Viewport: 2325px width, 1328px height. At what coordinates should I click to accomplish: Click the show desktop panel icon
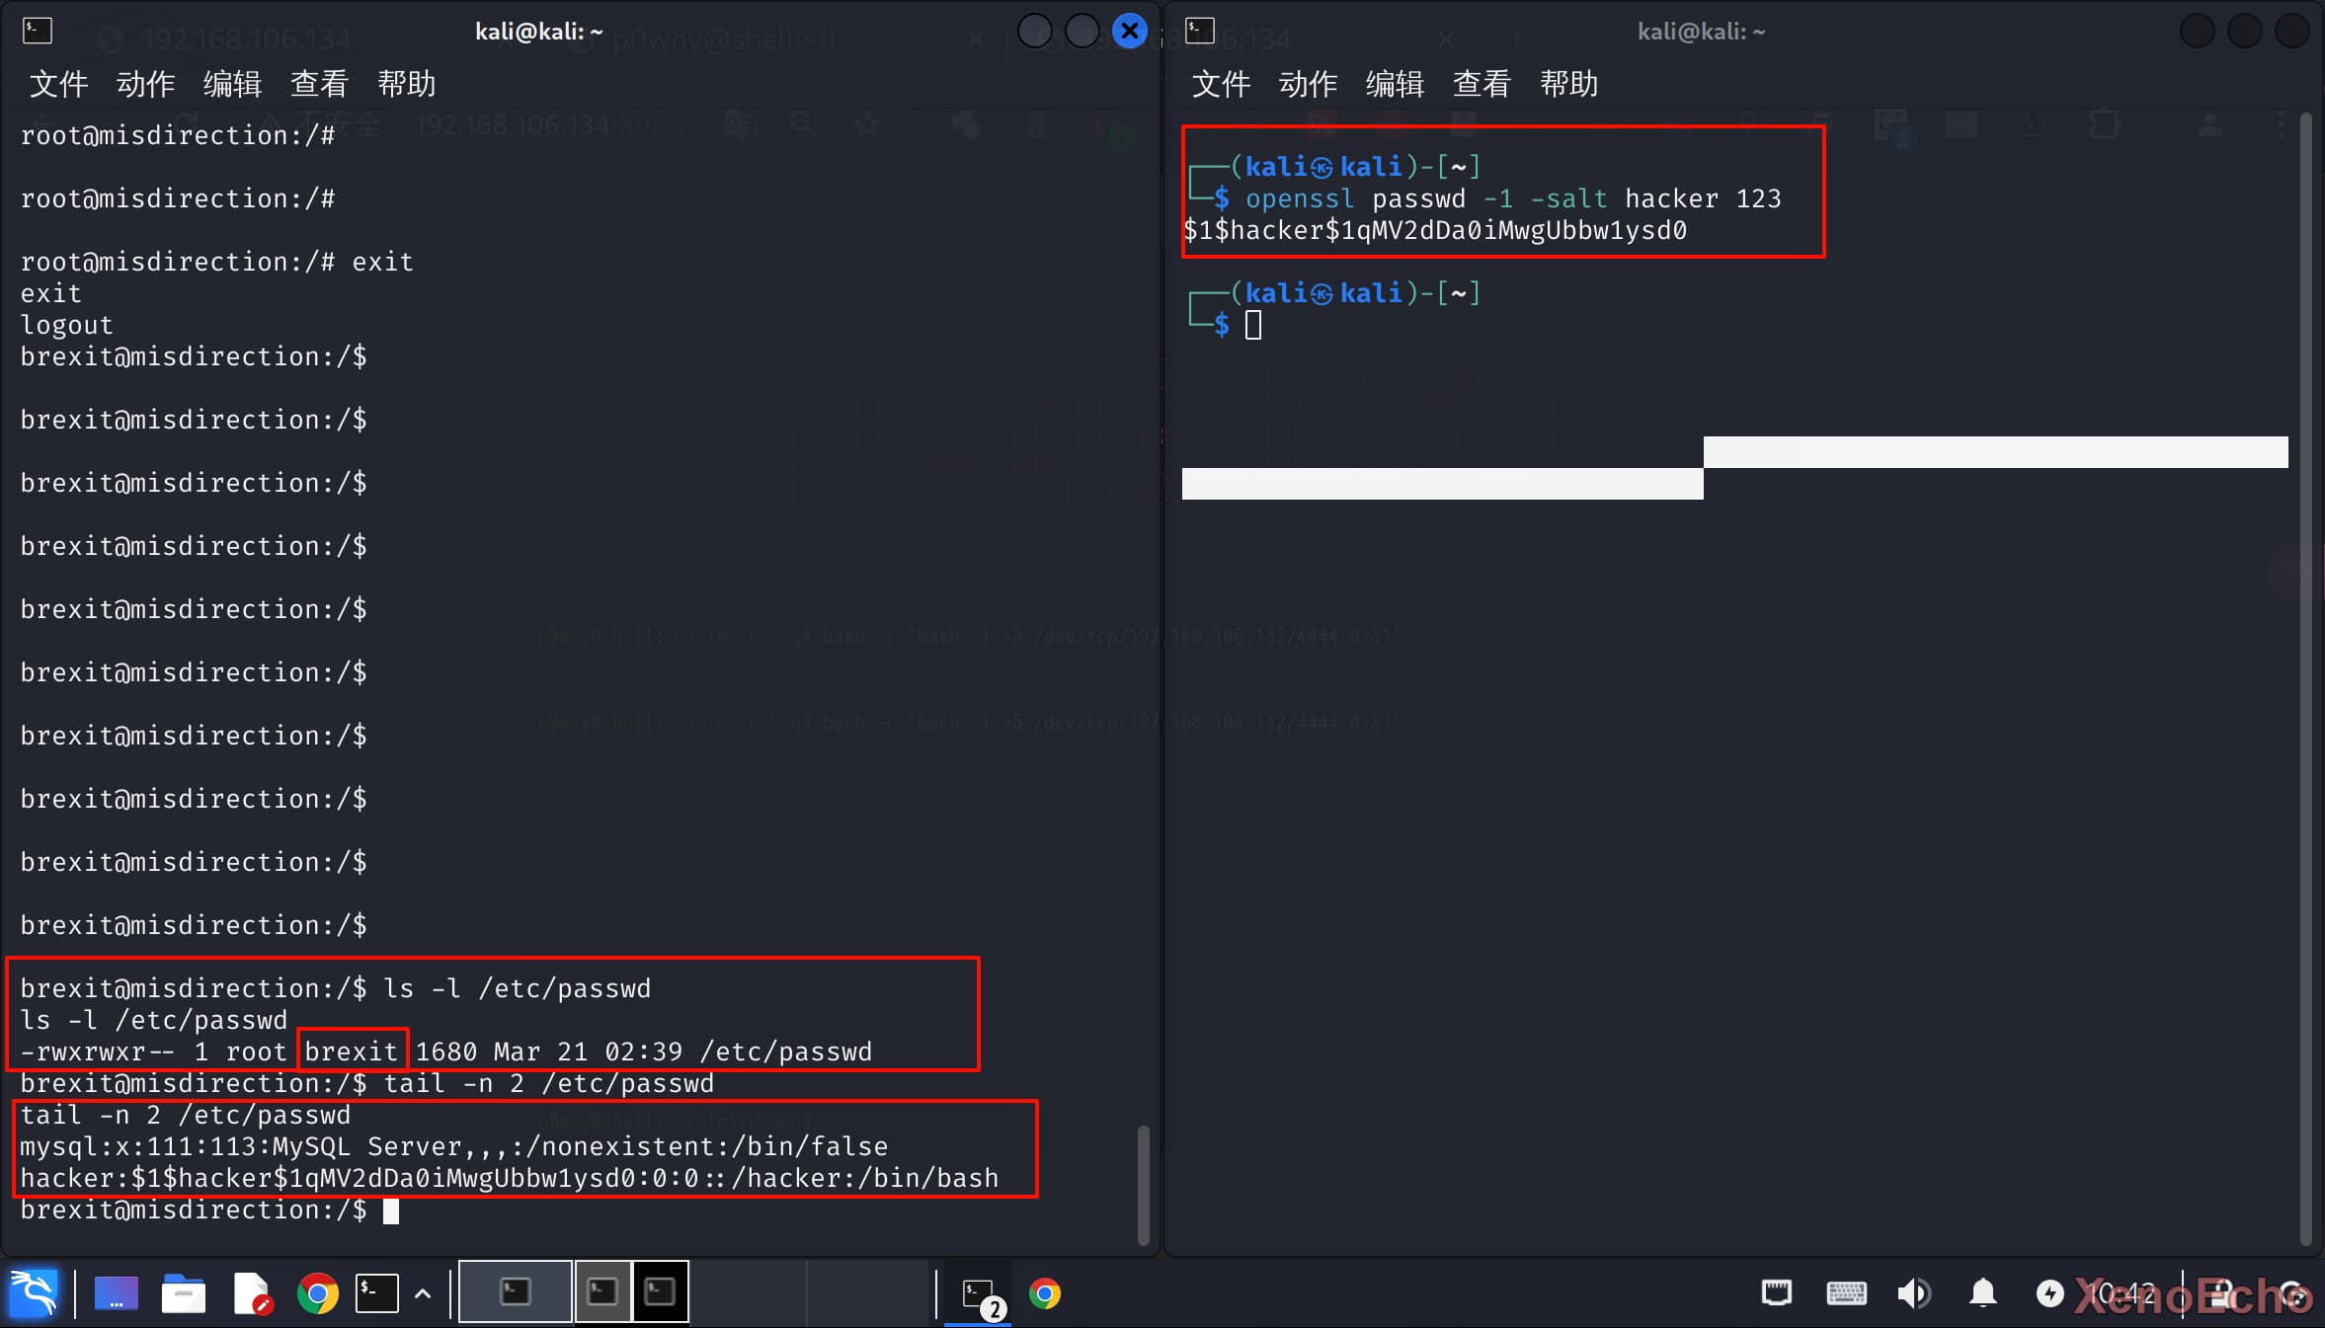(x=117, y=1292)
